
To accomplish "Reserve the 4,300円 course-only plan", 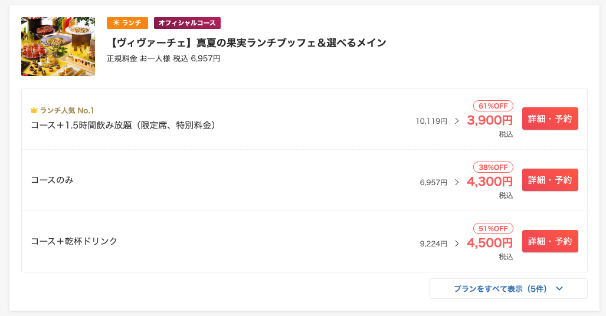I will point(550,180).
